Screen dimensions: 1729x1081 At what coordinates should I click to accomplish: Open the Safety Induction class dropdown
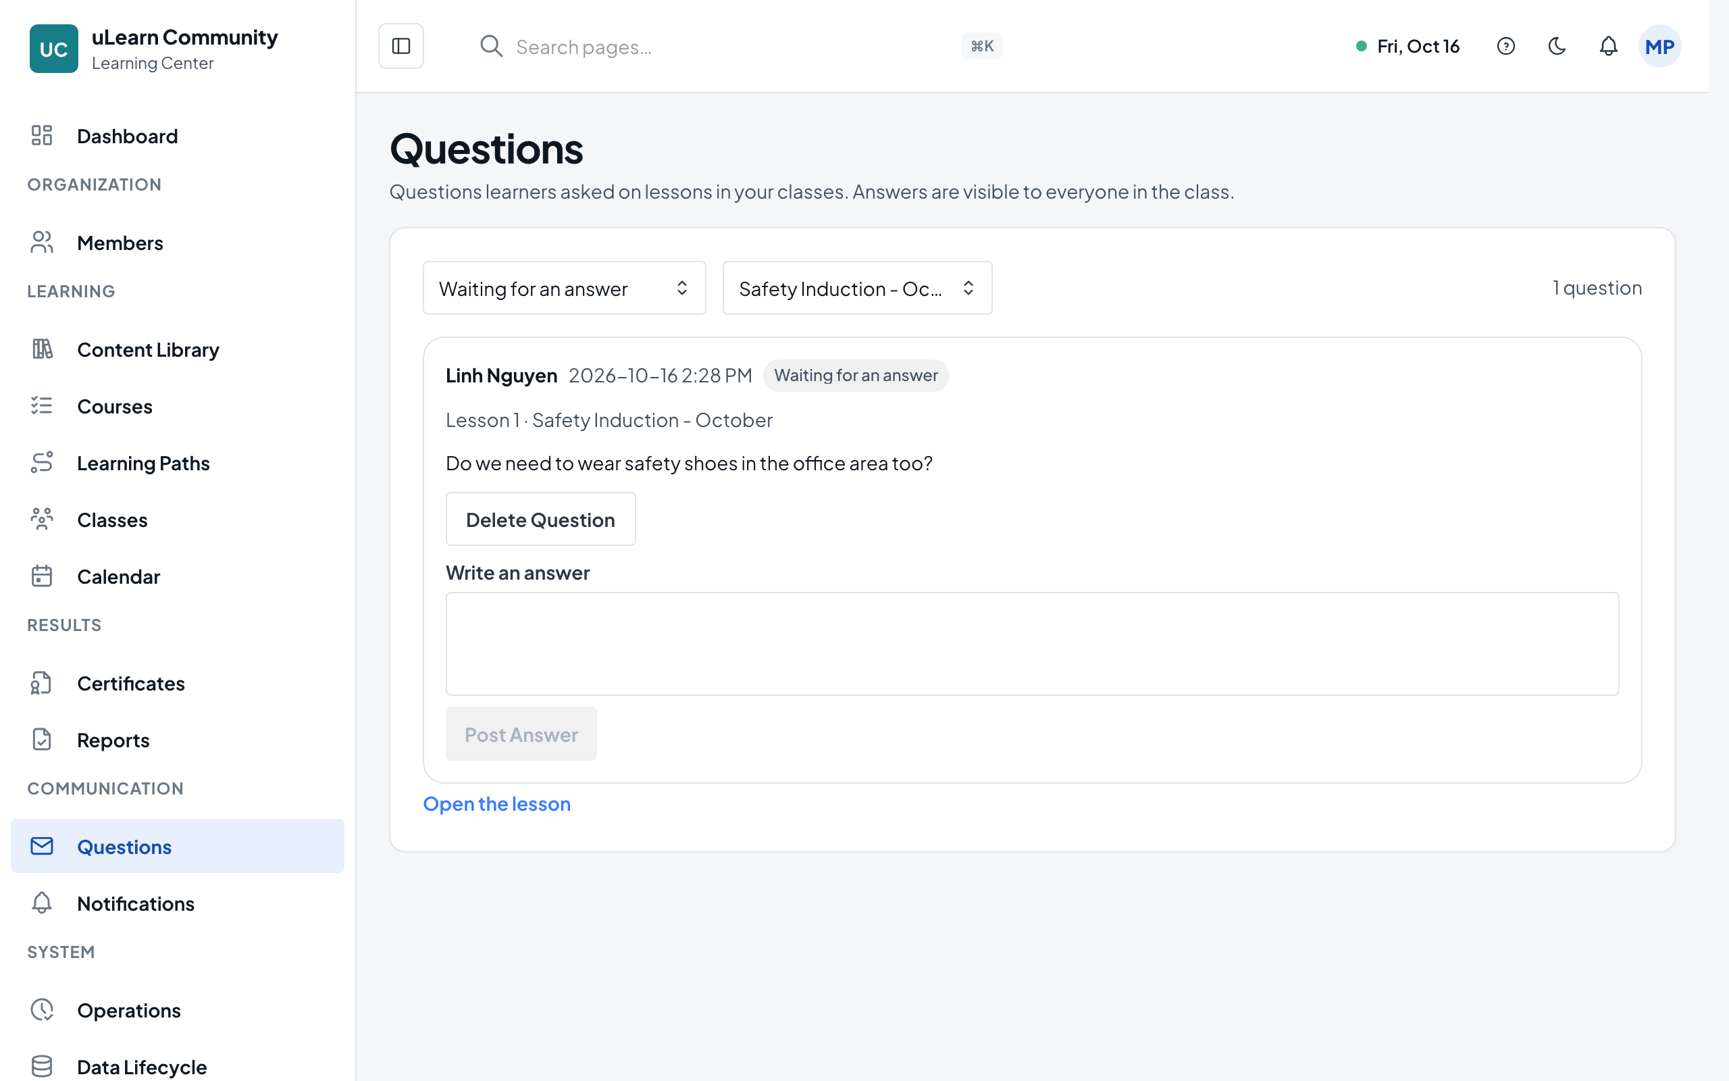[x=856, y=288]
